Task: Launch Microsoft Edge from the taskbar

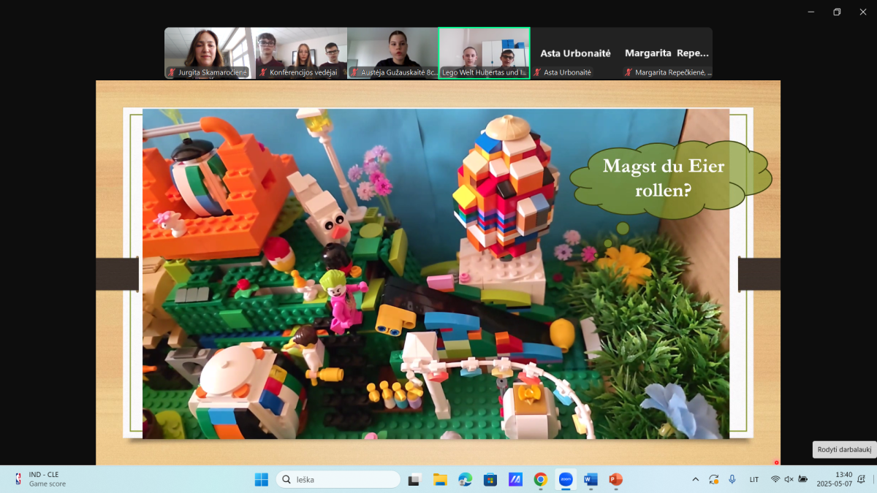Action: [465, 480]
